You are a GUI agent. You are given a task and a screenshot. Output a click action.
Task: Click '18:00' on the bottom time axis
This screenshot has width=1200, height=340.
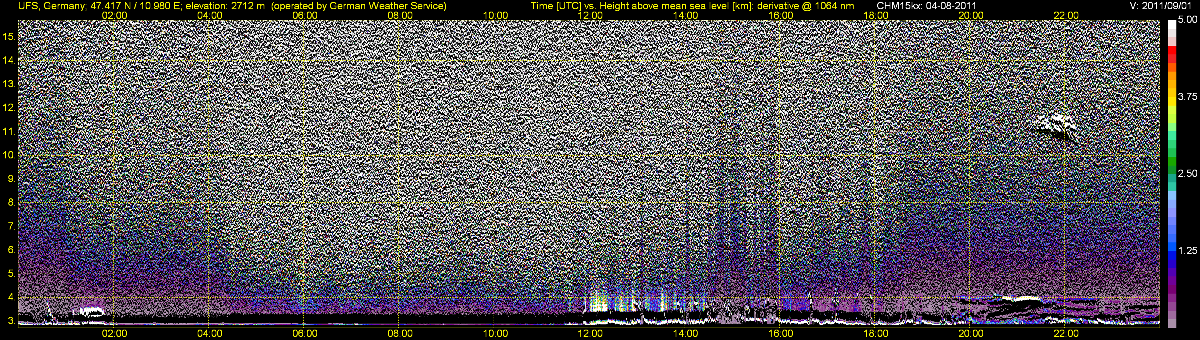(876, 334)
